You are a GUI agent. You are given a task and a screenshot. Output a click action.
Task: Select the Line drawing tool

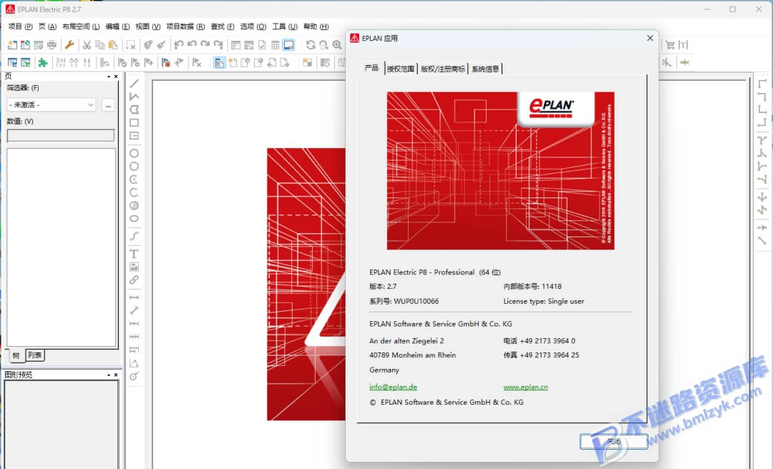pyautogui.click(x=134, y=83)
